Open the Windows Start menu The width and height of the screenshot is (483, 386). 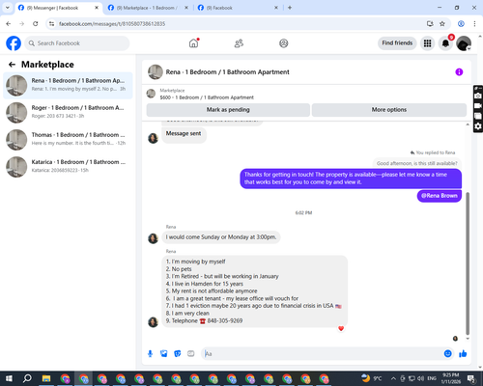tap(9, 378)
